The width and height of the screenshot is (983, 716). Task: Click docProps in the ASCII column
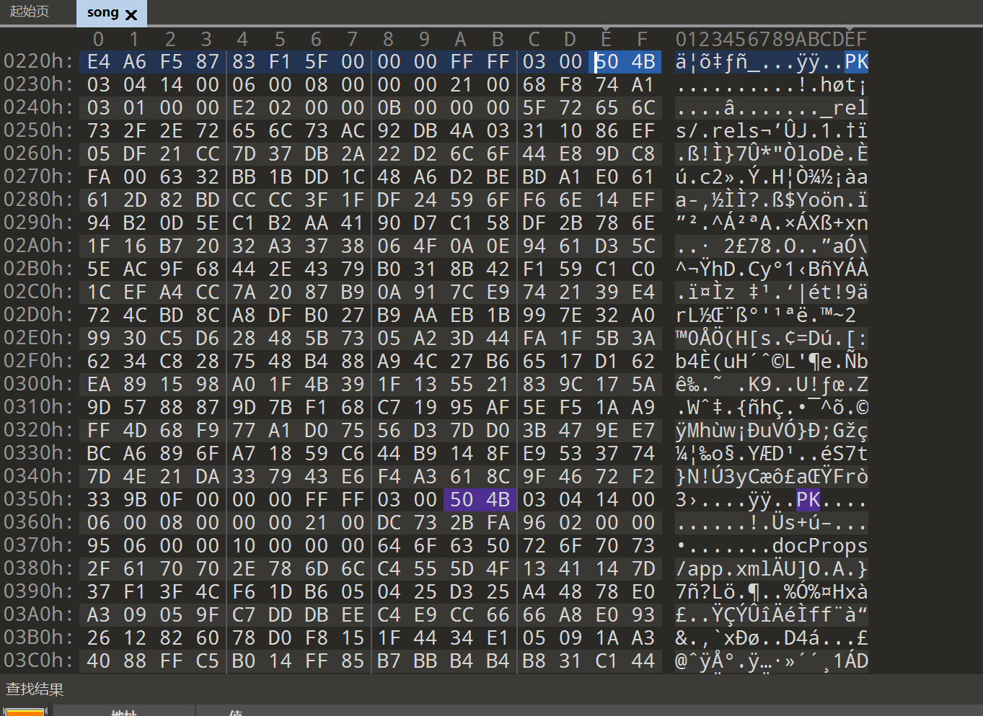pyautogui.click(x=820, y=546)
